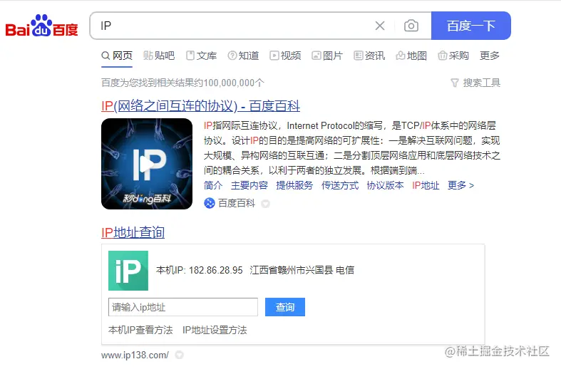The height and width of the screenshot is (369, 561).
Task: Click the www.ip138.com/ source URL
Action: [135, 355]
